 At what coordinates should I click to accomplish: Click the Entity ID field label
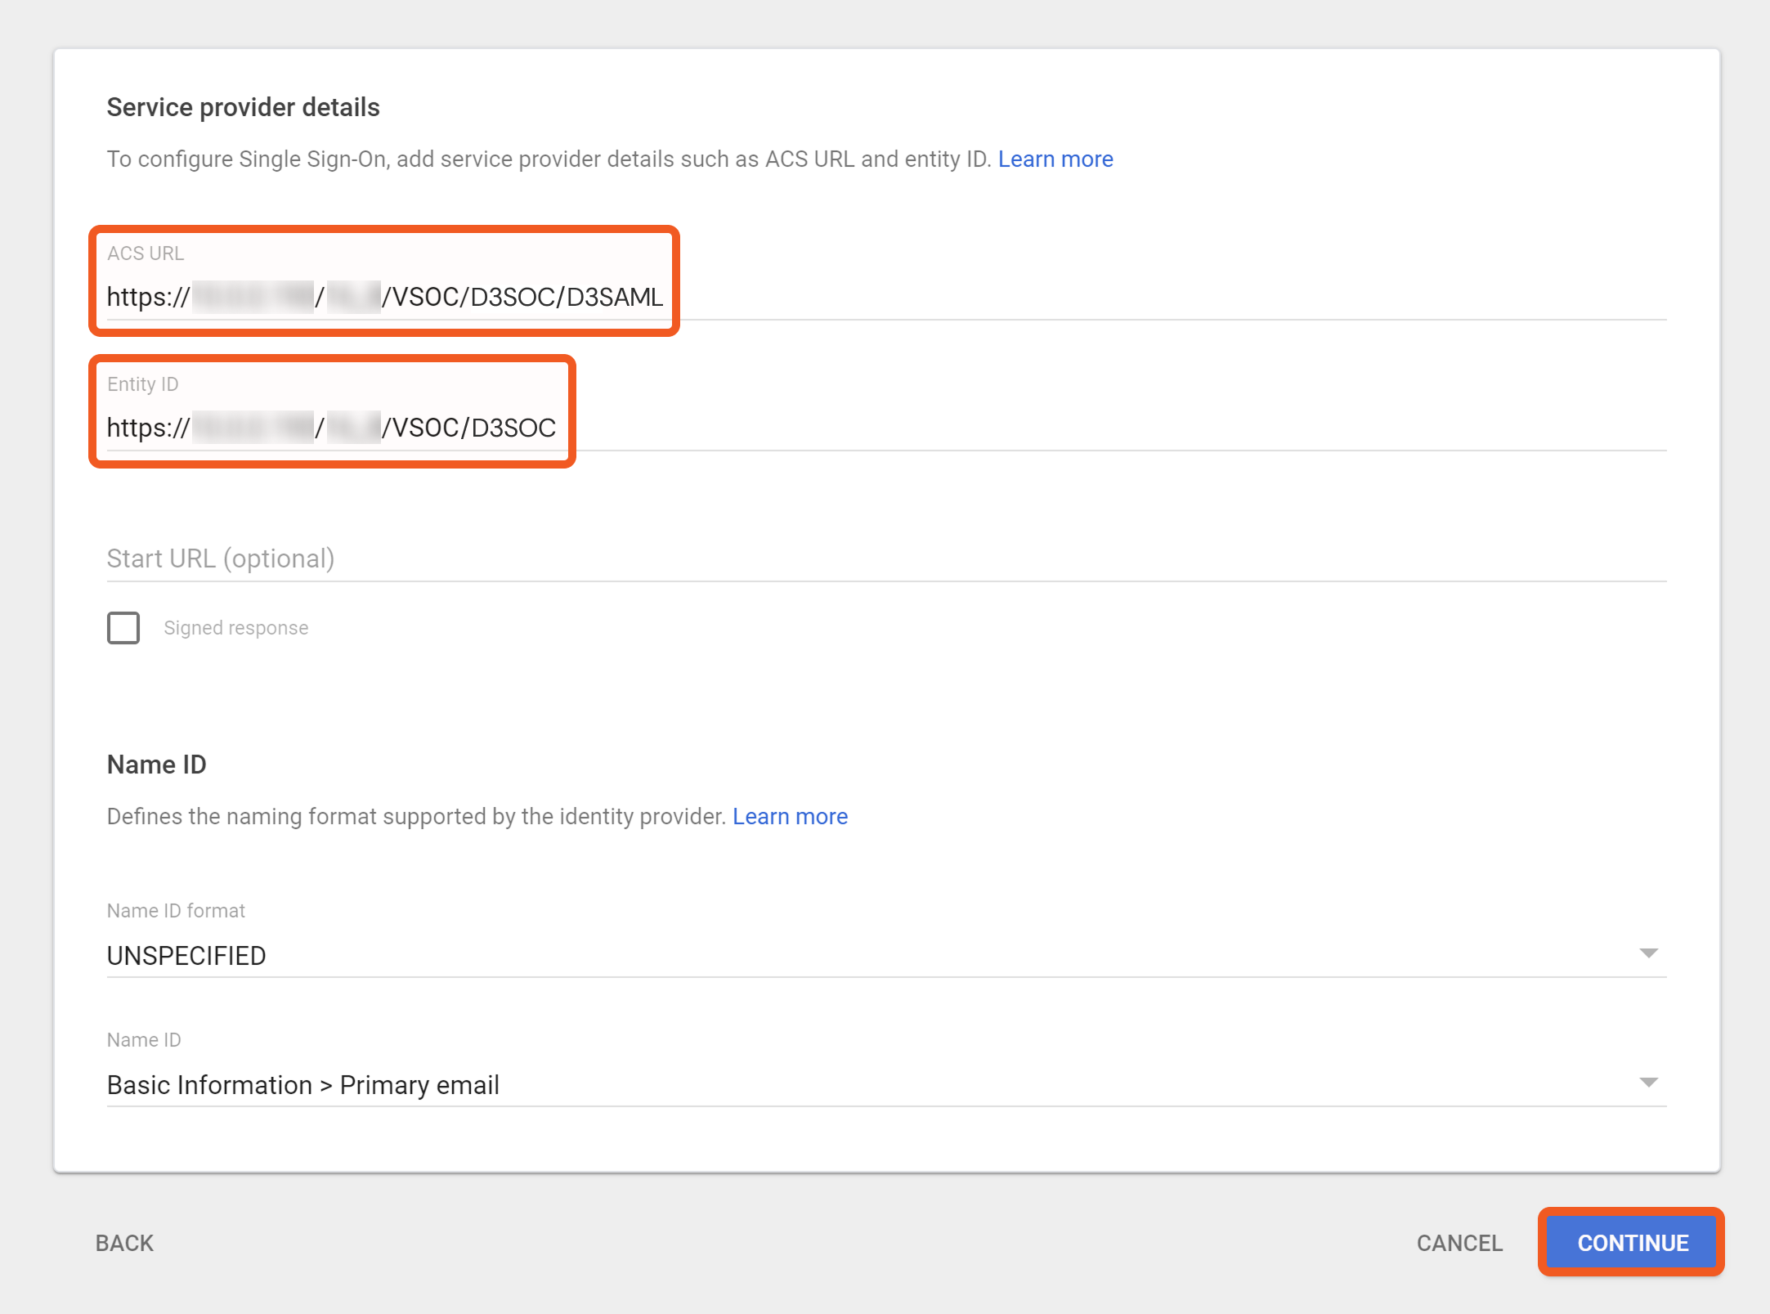tap(143, 384)
